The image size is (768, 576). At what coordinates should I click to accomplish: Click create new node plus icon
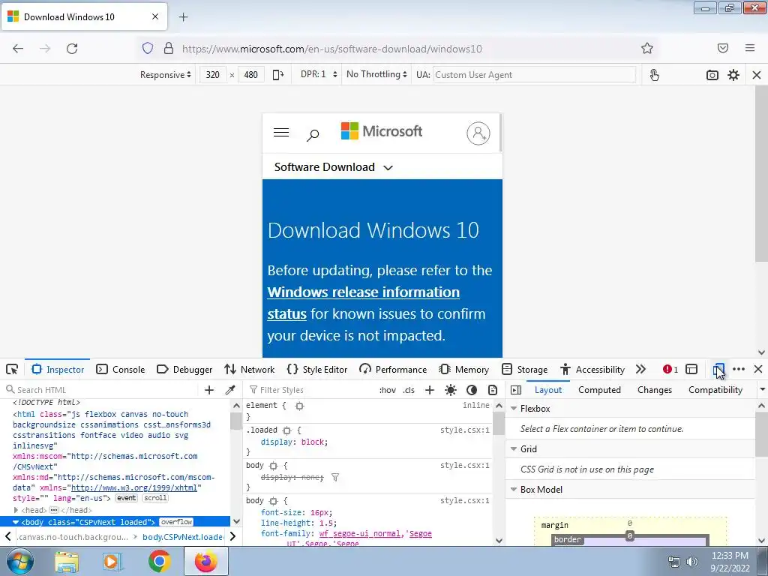[x=209, y=390]
